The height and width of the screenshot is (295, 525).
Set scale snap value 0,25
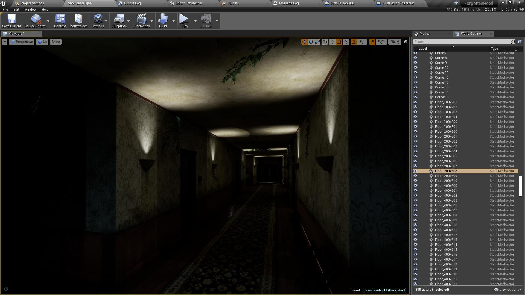click(381, 42)
